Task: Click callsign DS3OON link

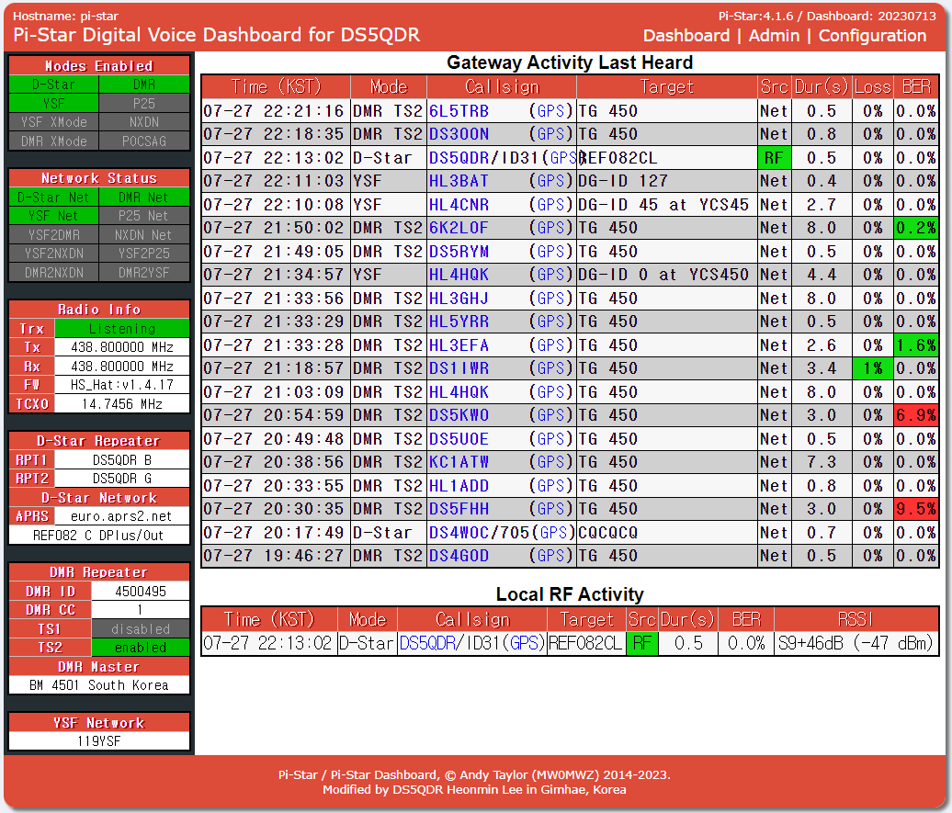Action: tap(459, 134)
